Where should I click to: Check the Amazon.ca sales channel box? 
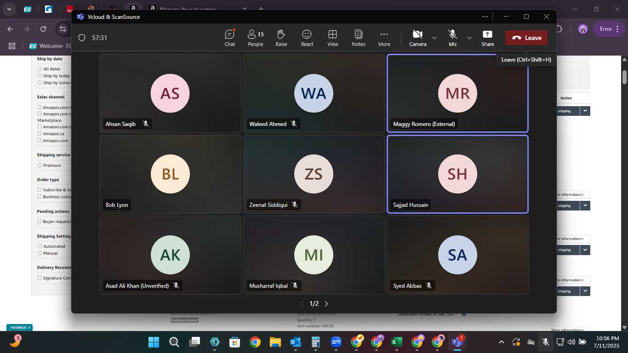click(40, 133)
